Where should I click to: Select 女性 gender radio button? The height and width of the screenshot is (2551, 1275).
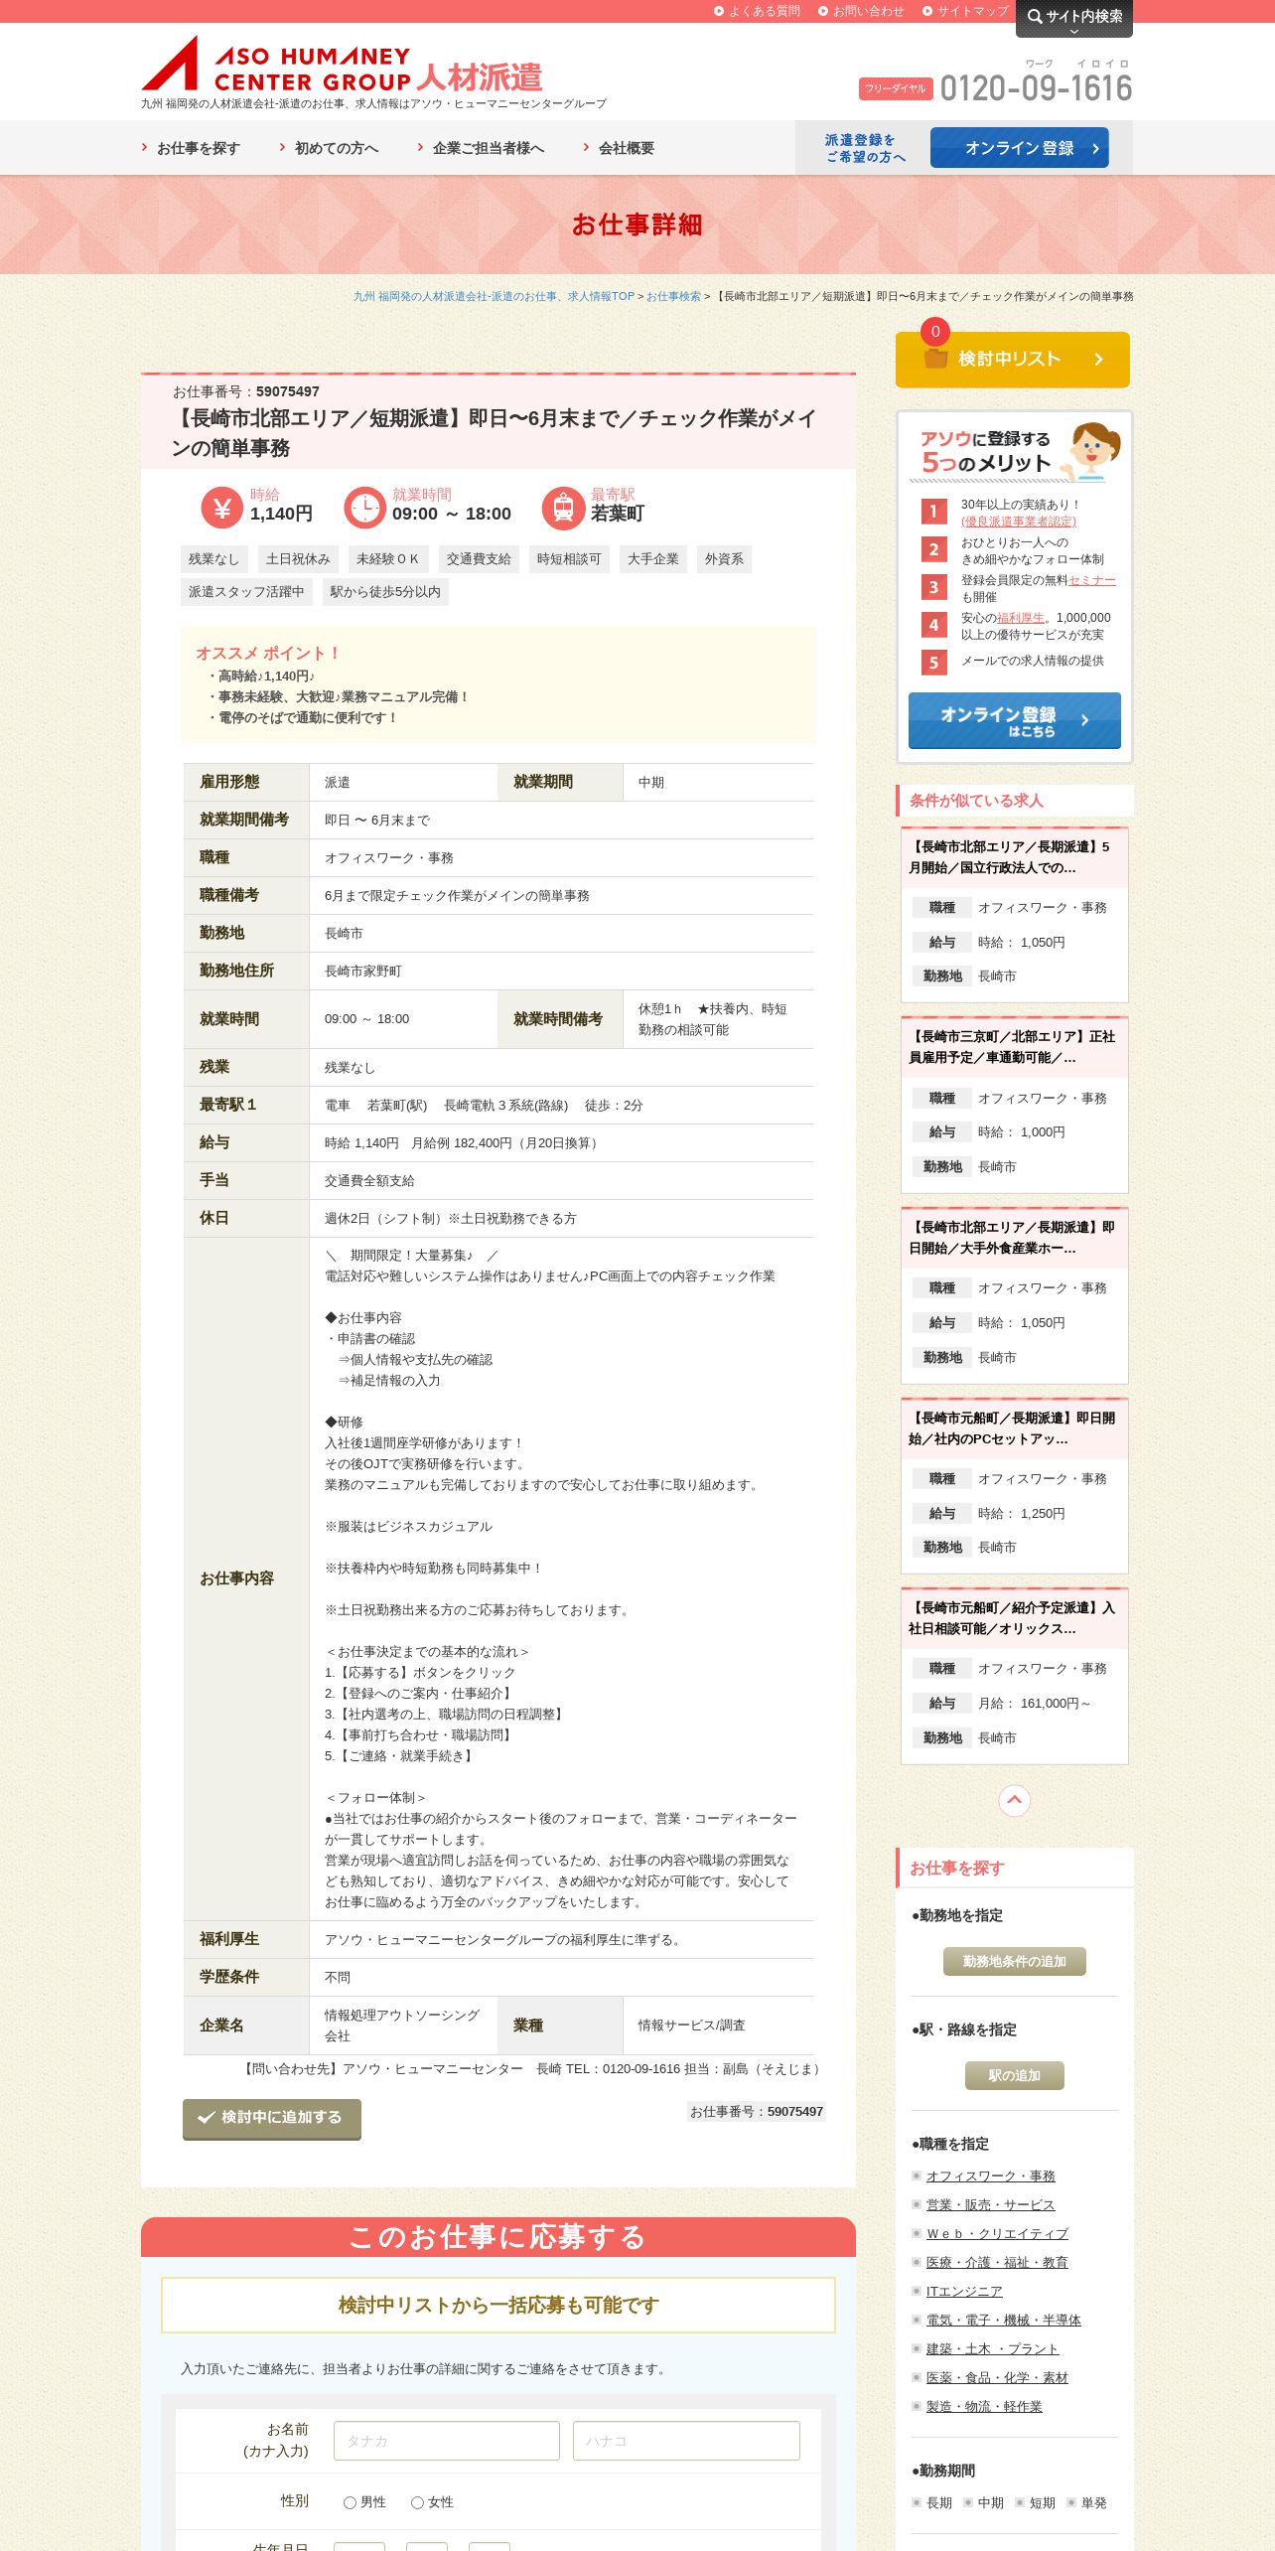(417, 2503)
